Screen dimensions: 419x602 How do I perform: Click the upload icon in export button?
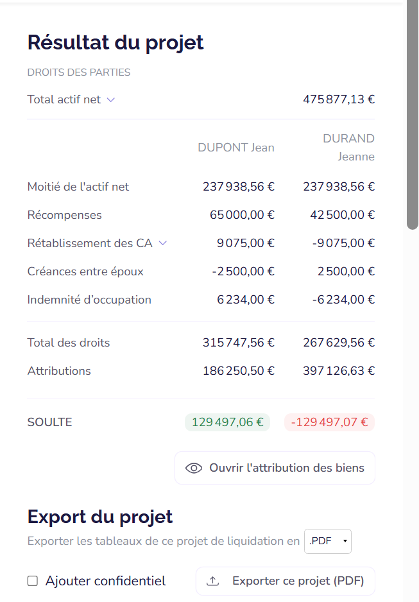click(212, 581)
